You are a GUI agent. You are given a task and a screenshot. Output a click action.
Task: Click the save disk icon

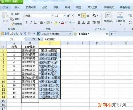pos(7,34)
